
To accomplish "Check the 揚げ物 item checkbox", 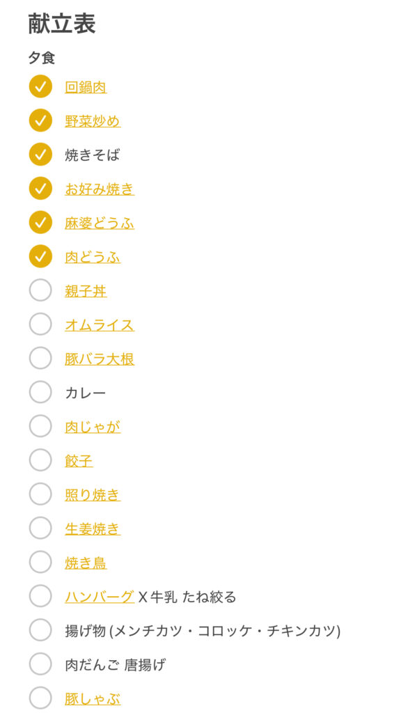I will click(x=40, y=629).
